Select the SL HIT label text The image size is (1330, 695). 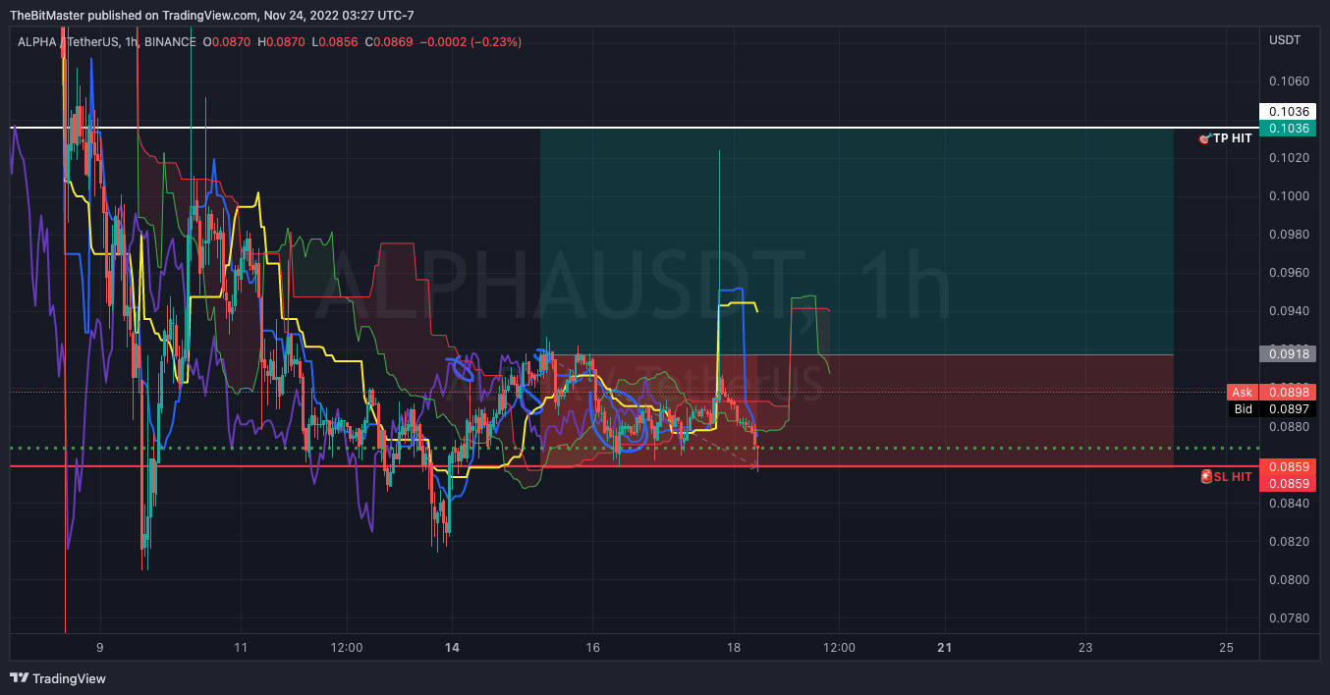click(1234, 477)
